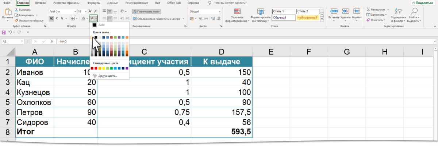Click the Format Painter (Формат по образцу) tool
The image size is (438, 147).
(29, 20)
